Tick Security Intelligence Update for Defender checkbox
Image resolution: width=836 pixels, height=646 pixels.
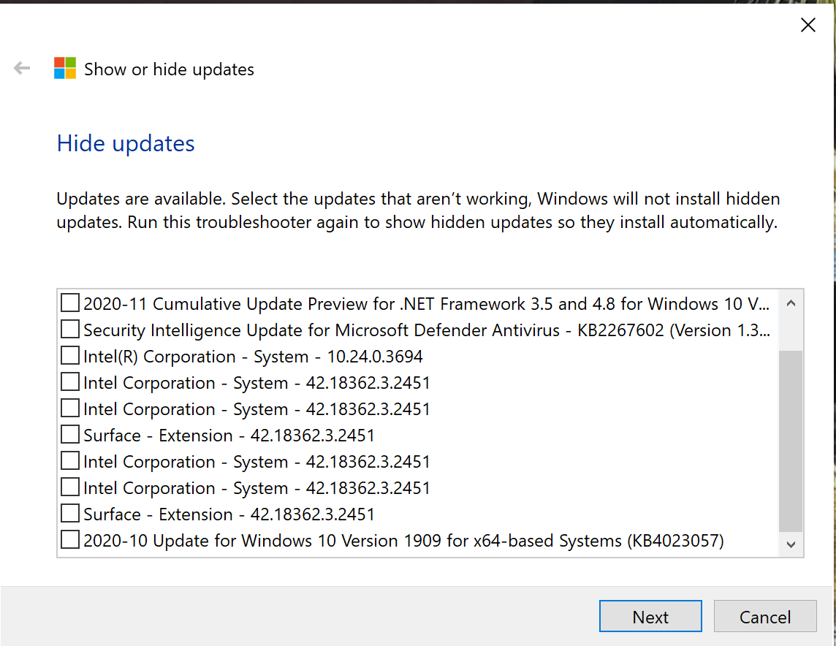[70, 330]
